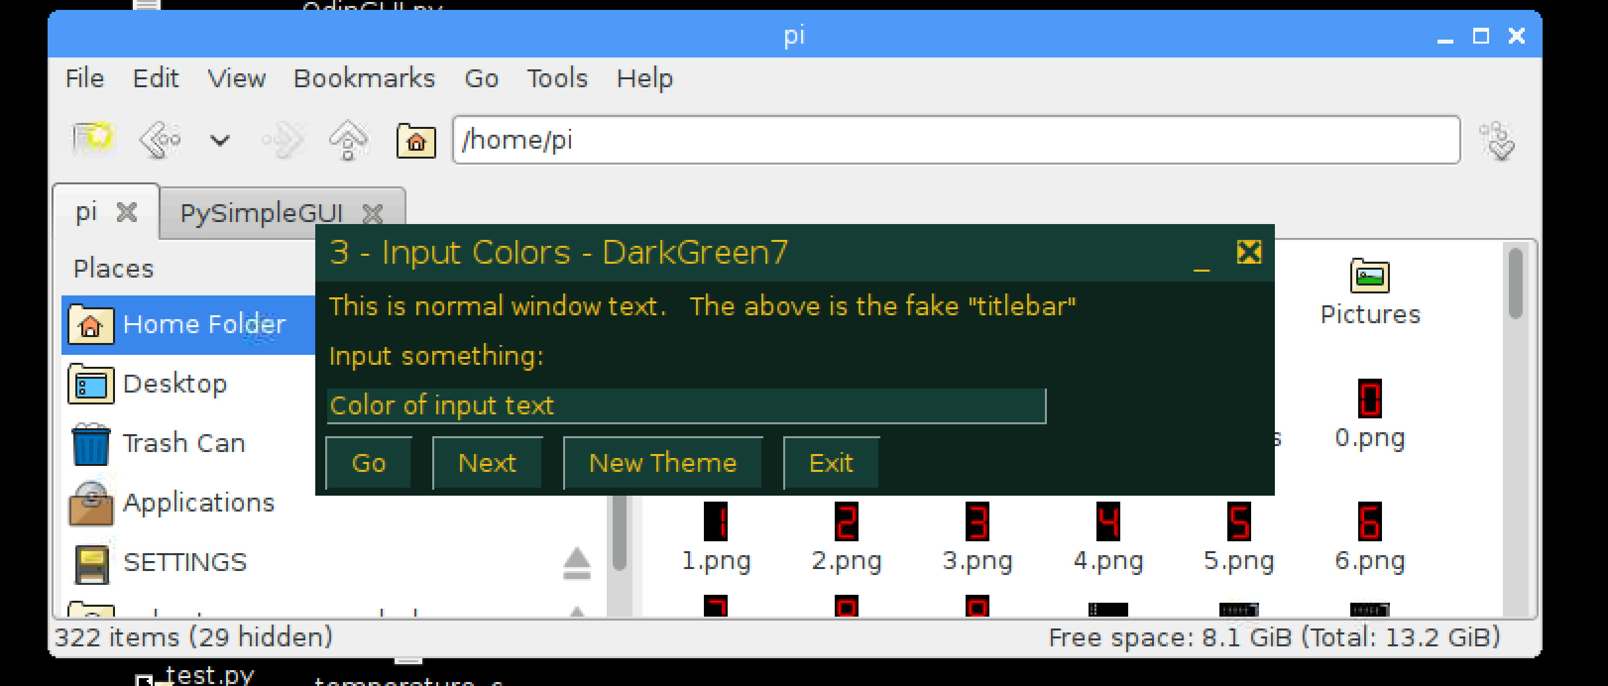Open the Go menu
This screenshot has height=686, width=1608.
481,79
